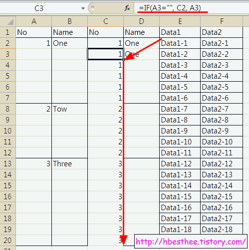Click cell B1 containing 'Name'
Viewport: 249px width, 250px height.
[70, 32]
